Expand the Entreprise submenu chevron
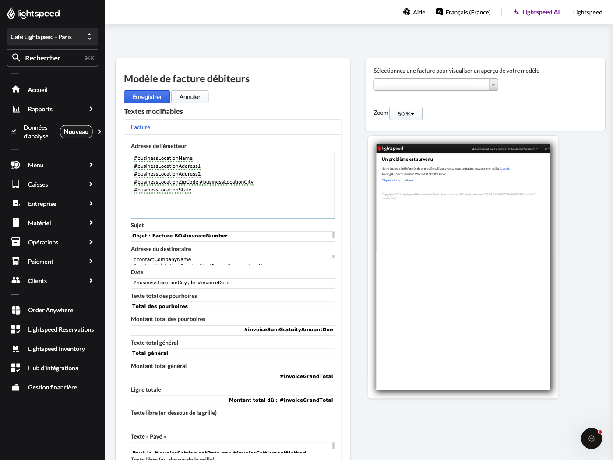 tap(91, 203)
